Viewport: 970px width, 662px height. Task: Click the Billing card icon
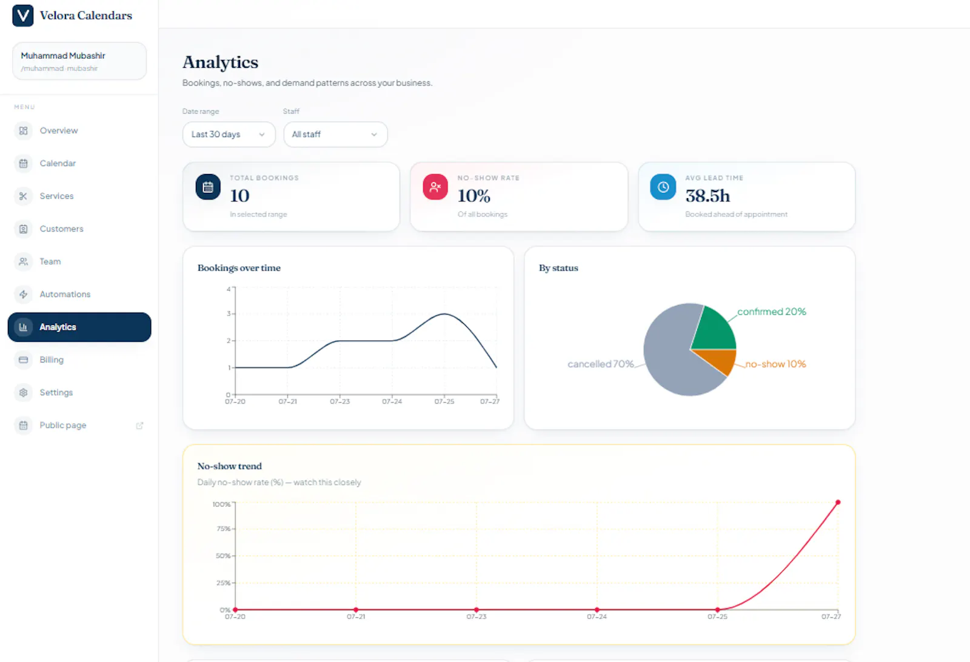click(x=23, y=359)
